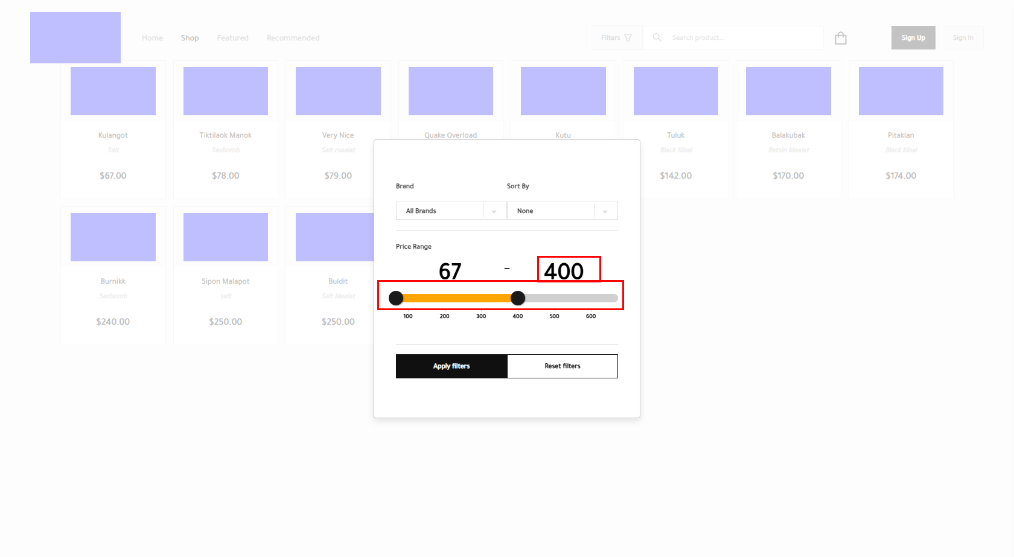Viewport: 1014px width, 557px height.
Task: Navigate to the Recommended page
Action: coord(293,38)
